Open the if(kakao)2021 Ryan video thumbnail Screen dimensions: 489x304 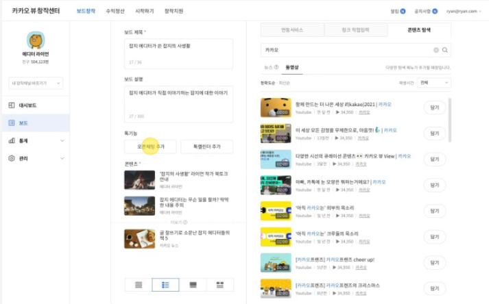point(276,107)
